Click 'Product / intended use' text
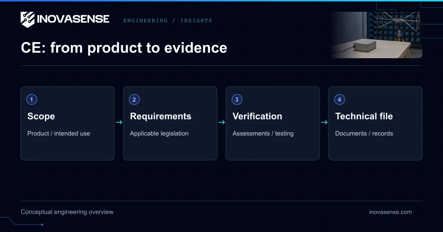Image resolution: width=443 pixels, height=232 pixels. 59,133
